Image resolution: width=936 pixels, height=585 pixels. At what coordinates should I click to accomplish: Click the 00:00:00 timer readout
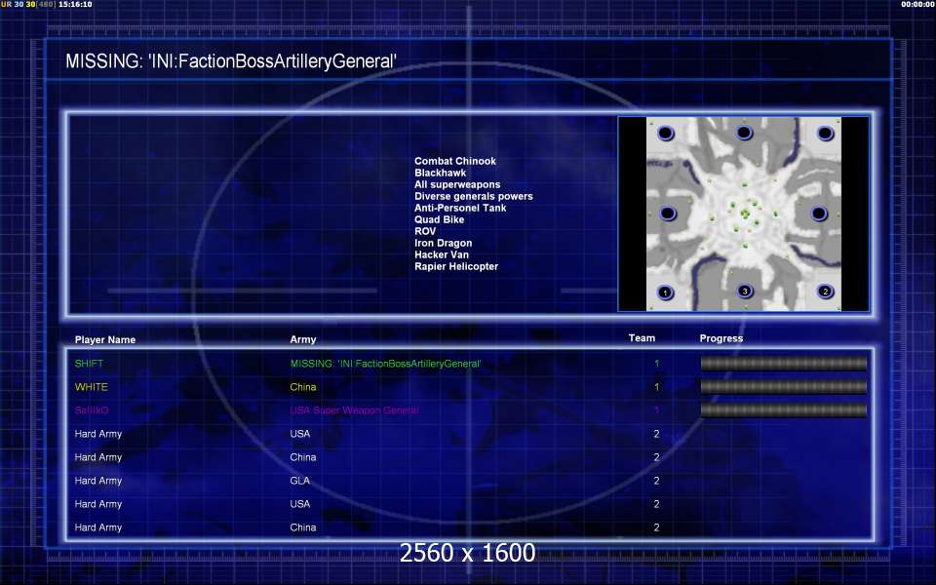[x=917, y=4]
